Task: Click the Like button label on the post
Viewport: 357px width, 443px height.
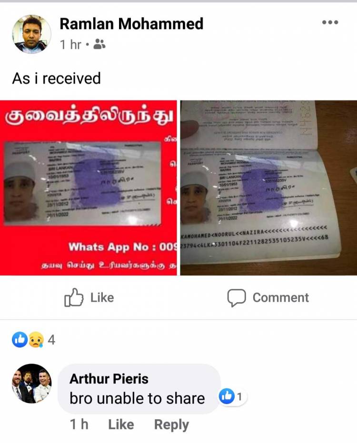Action: coord(102,297)
